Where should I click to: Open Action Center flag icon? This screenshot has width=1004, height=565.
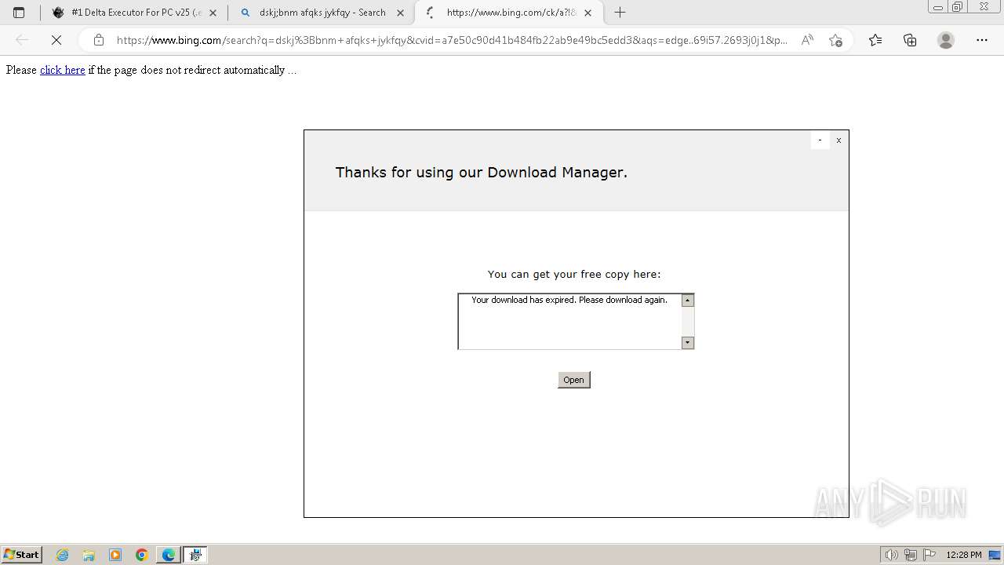(x=929, y=555)
